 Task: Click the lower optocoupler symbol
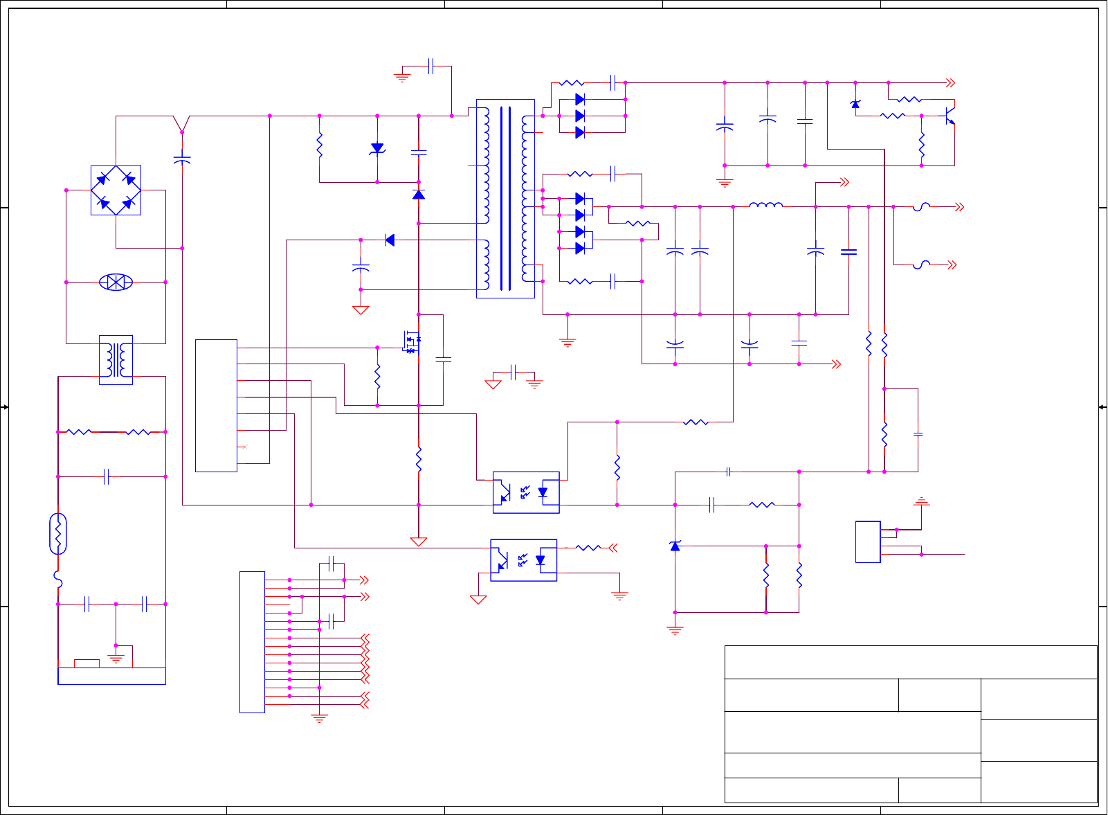[x=524, y=560]
